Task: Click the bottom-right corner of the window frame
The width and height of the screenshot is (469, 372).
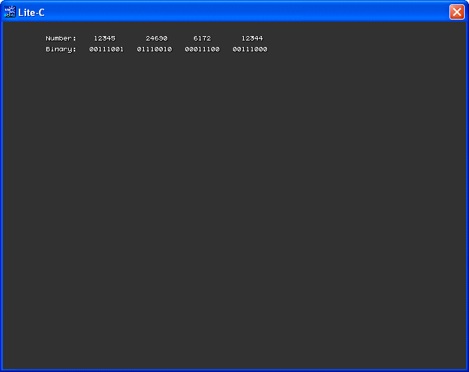Action: tap(467, 370)
